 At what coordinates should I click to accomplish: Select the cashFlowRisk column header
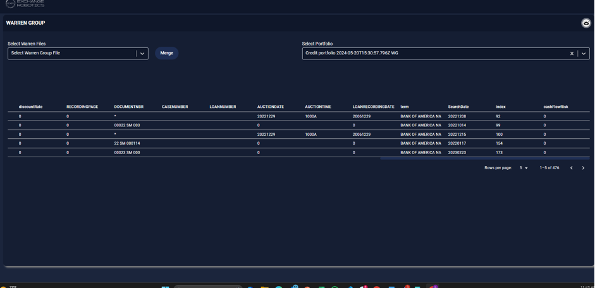pos(555,107)
